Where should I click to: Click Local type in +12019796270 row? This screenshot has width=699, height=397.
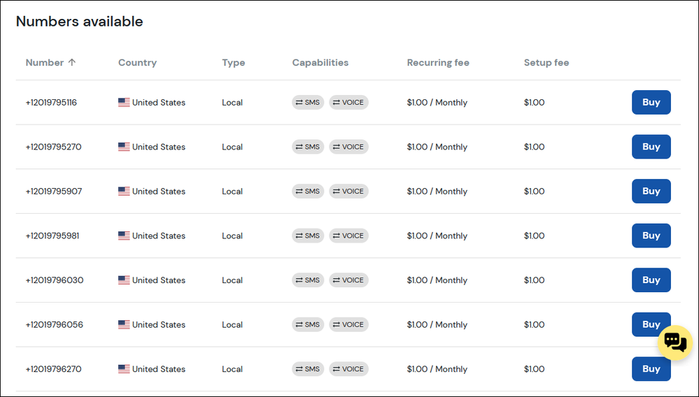tap(232, 369)
